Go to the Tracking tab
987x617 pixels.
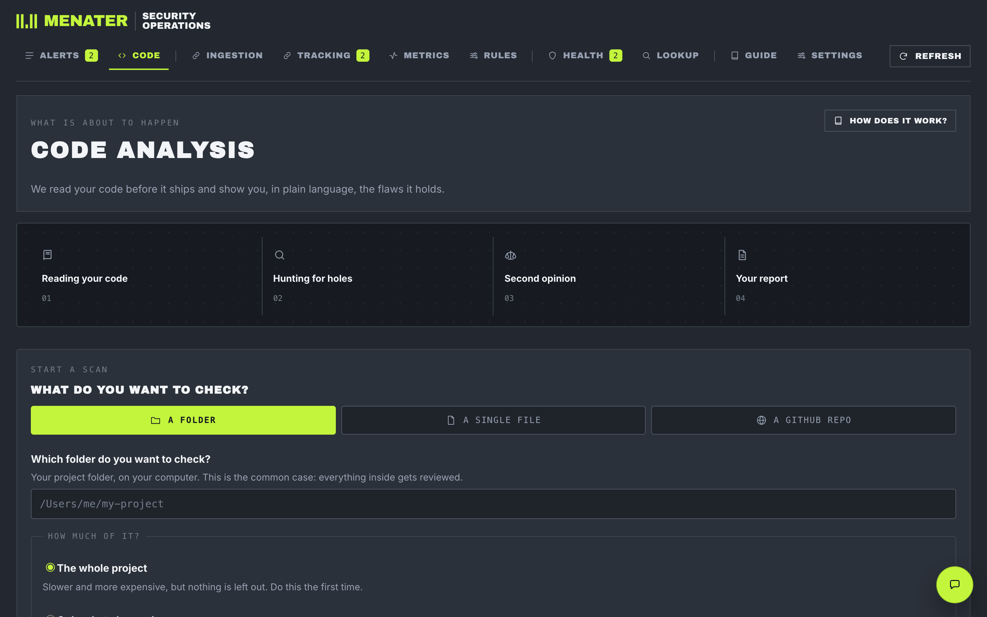(326, 56)
